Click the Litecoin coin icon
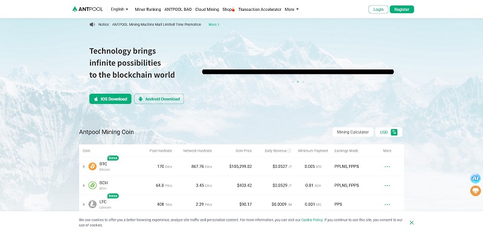The width and height of the screenshot is (483, 234). (x=92, y=204)
